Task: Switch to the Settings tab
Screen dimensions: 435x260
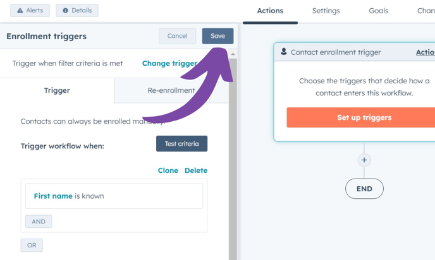Action: click(326, 11)
